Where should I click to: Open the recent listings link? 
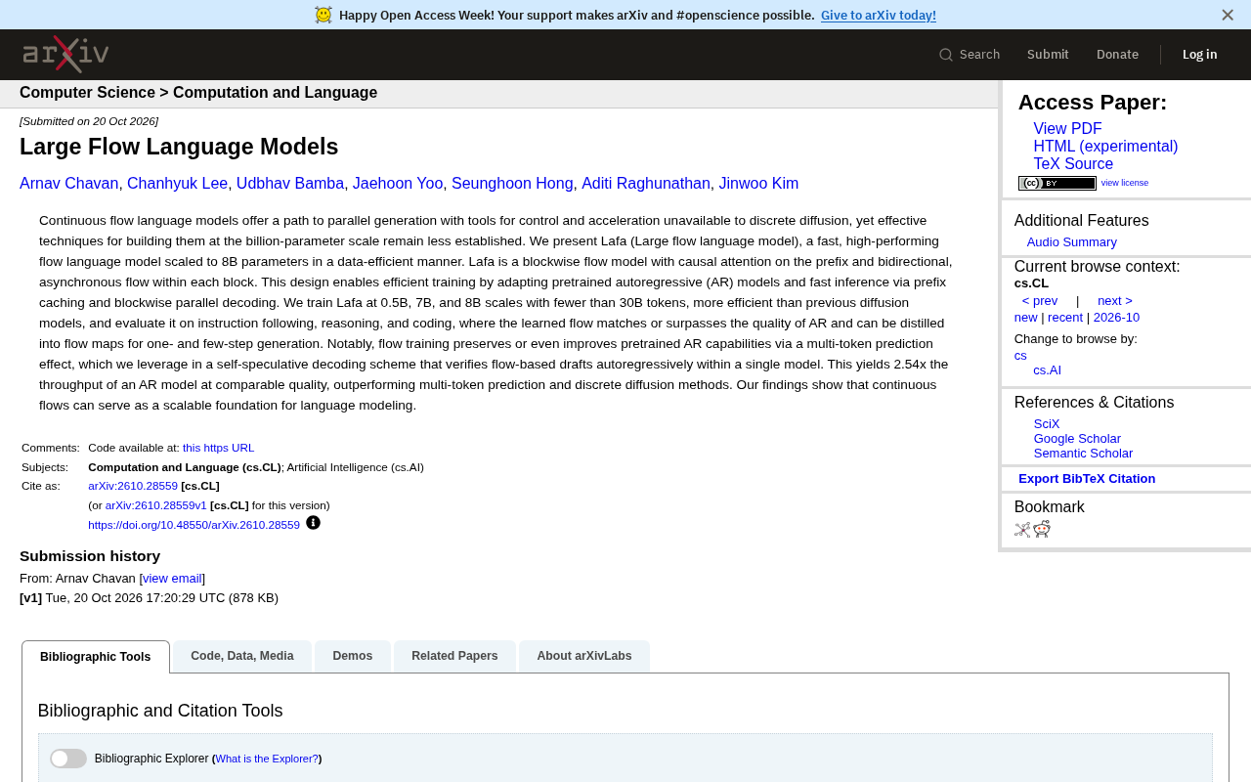click(x=1065, y=318)
